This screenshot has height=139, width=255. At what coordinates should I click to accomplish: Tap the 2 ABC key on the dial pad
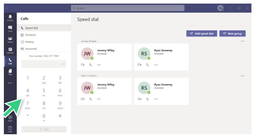[44, 79]
